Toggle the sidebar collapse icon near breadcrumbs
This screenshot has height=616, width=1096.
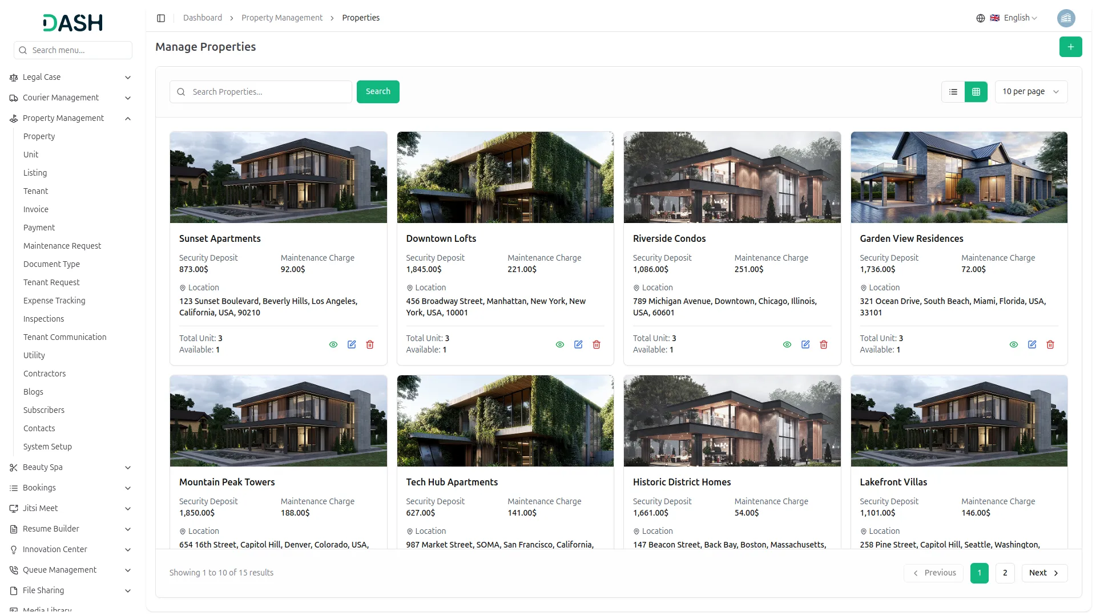(x=161, y=18)
